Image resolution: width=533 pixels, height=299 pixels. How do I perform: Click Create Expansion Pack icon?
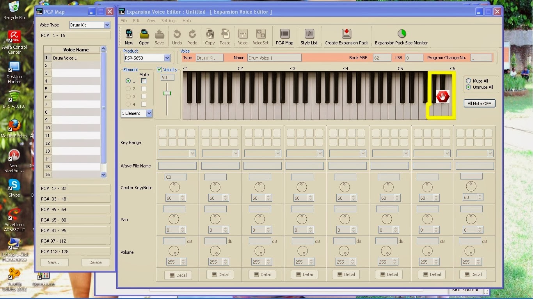tap(346, 34)
